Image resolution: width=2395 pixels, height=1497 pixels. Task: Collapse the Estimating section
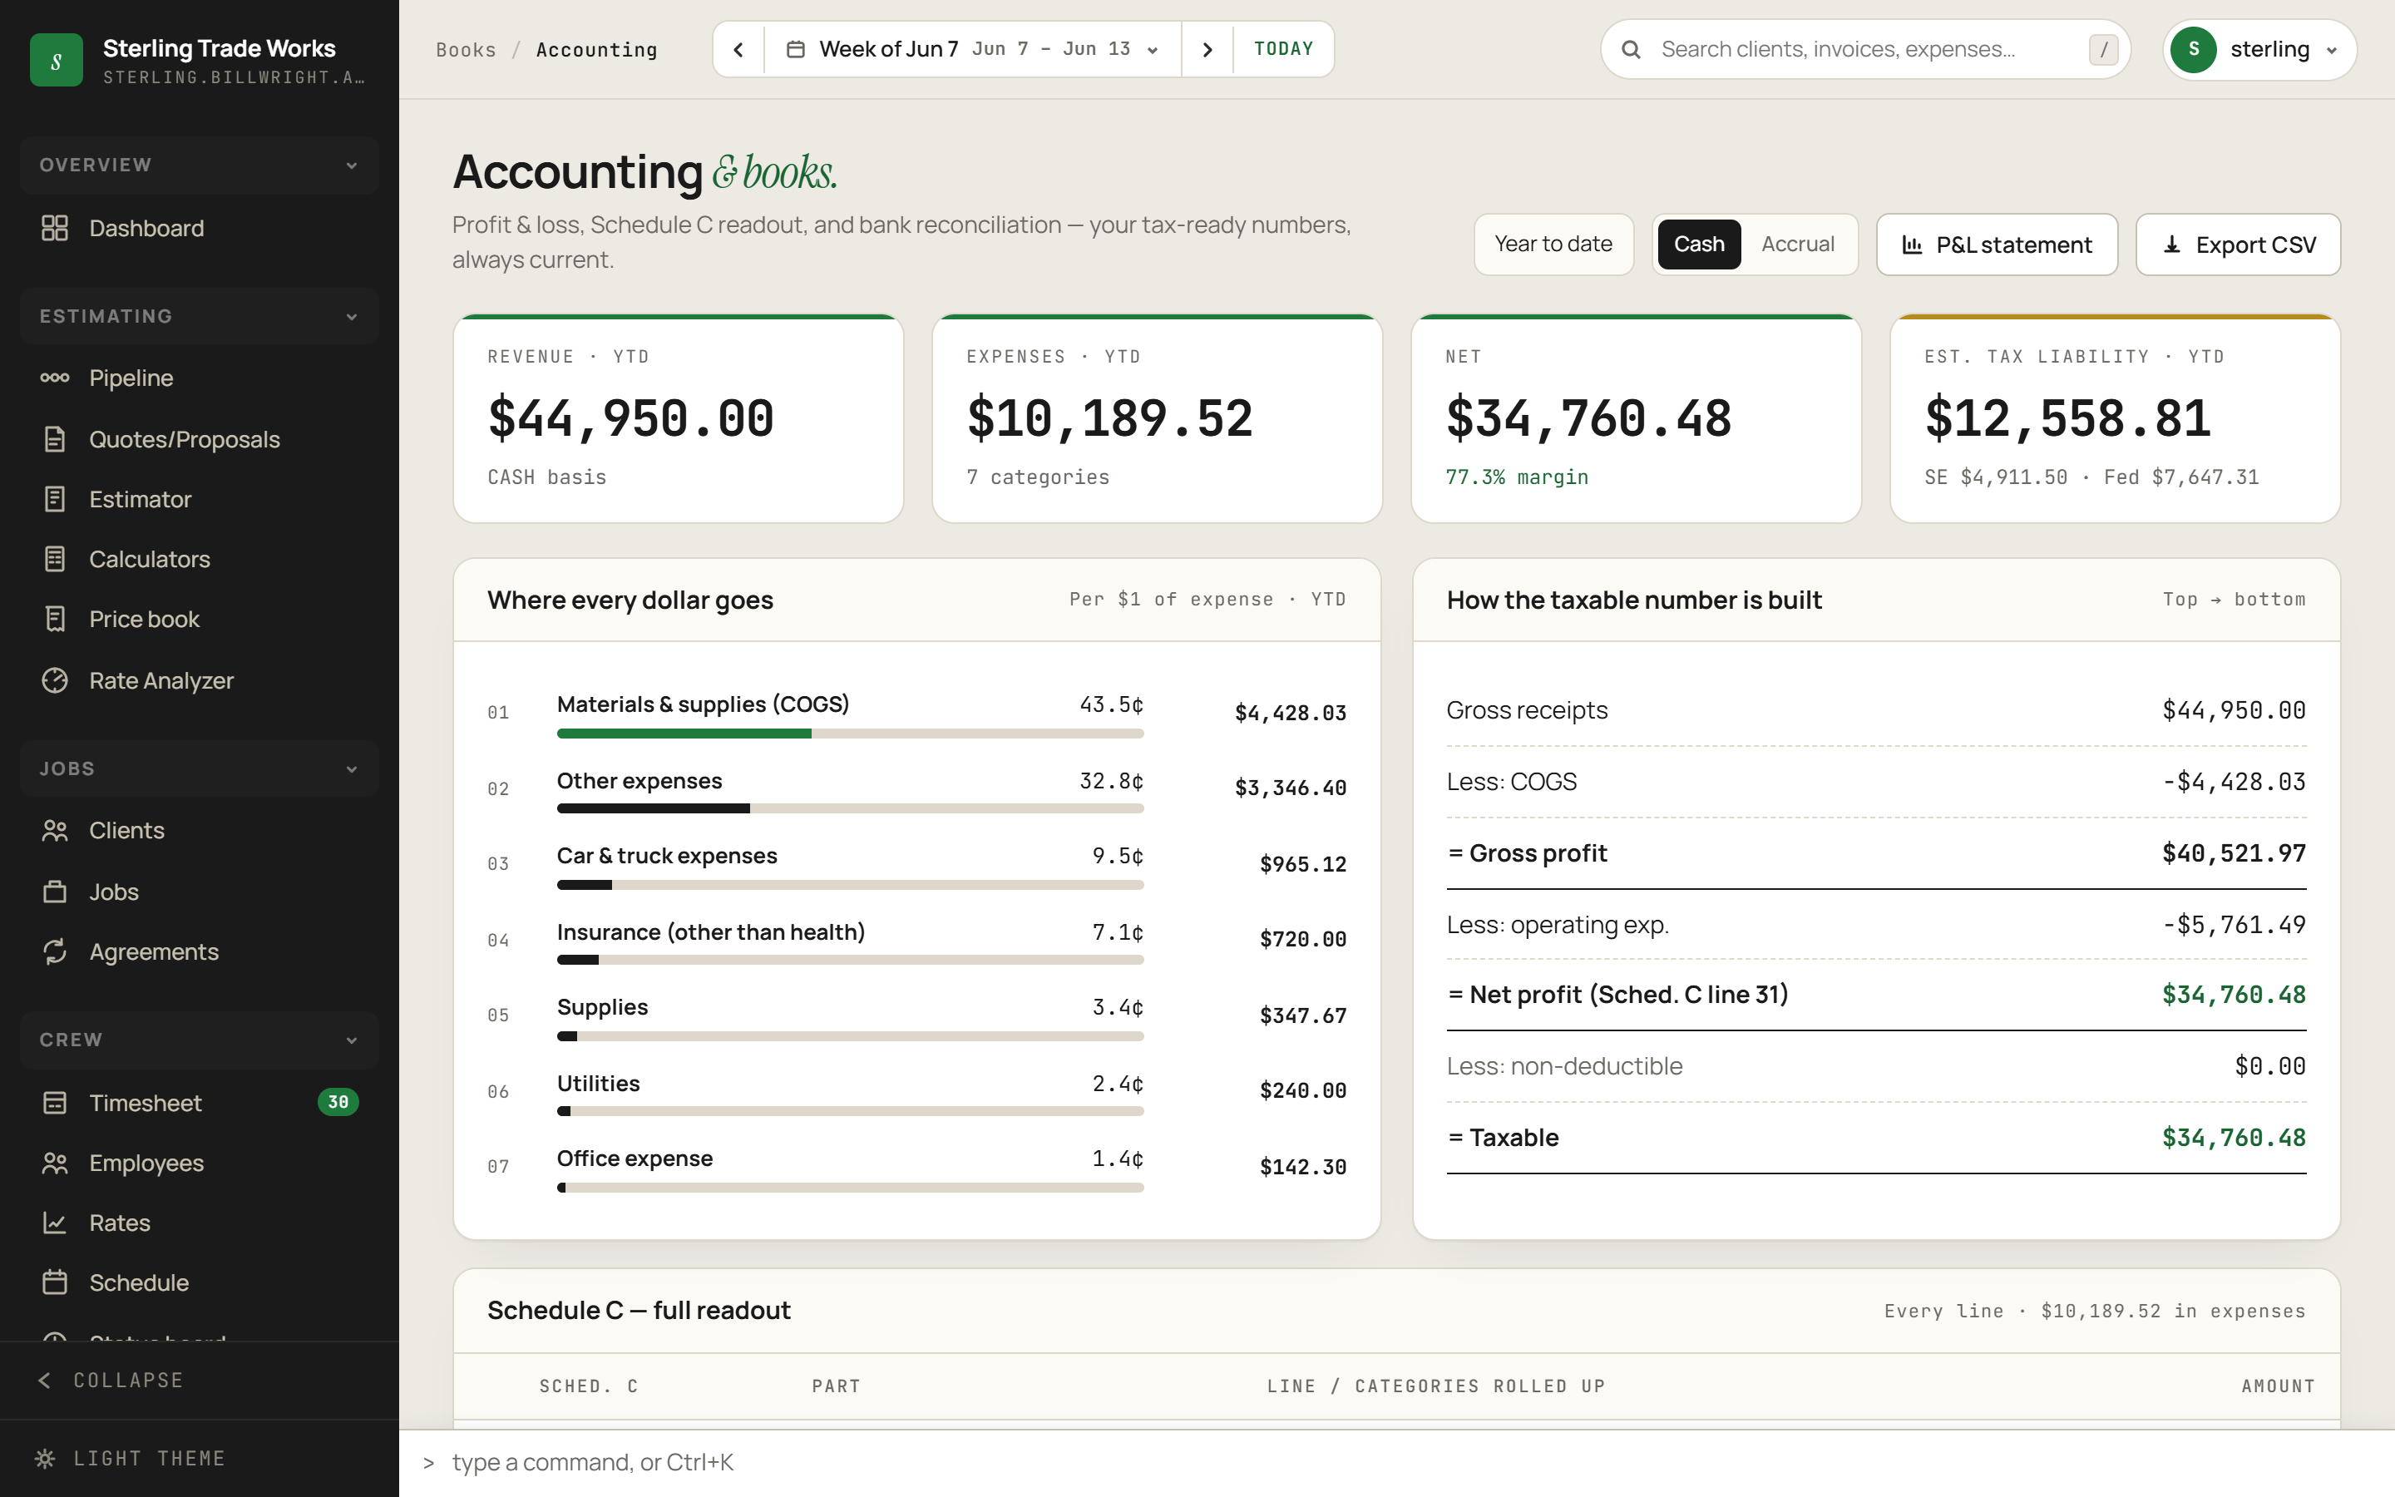point(199,317)
